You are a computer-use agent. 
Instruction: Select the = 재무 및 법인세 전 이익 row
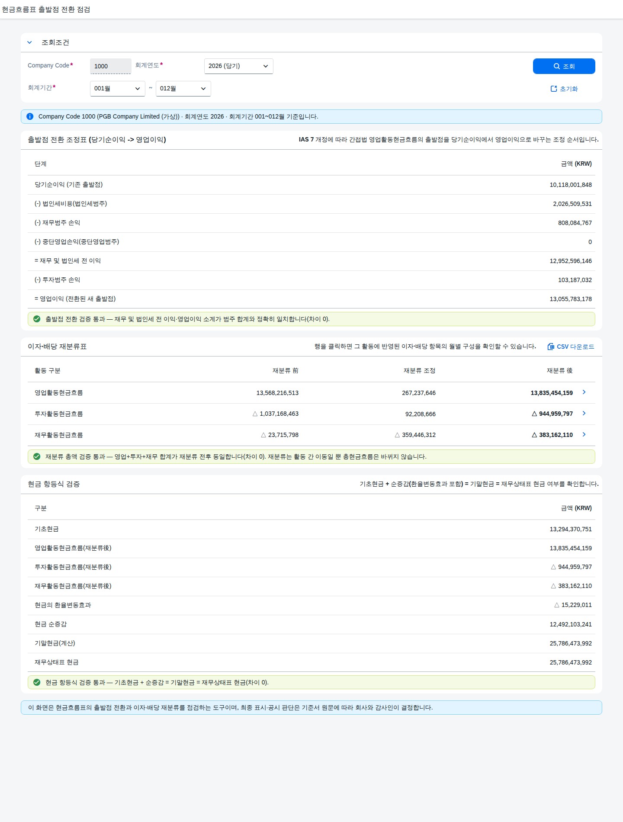pyautogui.click(x=311, y=261)
